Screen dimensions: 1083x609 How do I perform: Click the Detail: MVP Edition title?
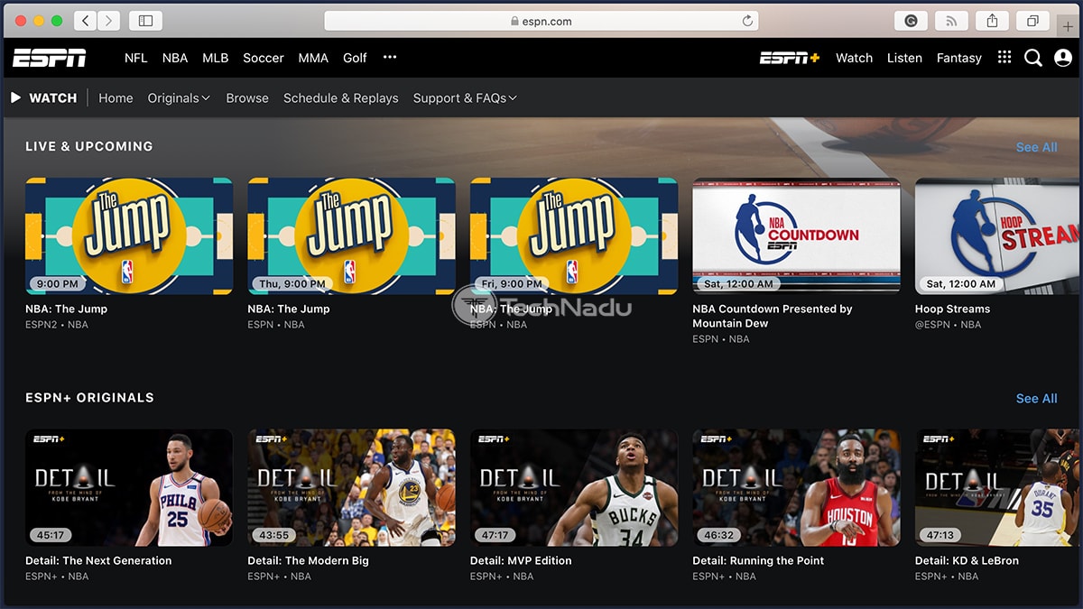(521, 560)
